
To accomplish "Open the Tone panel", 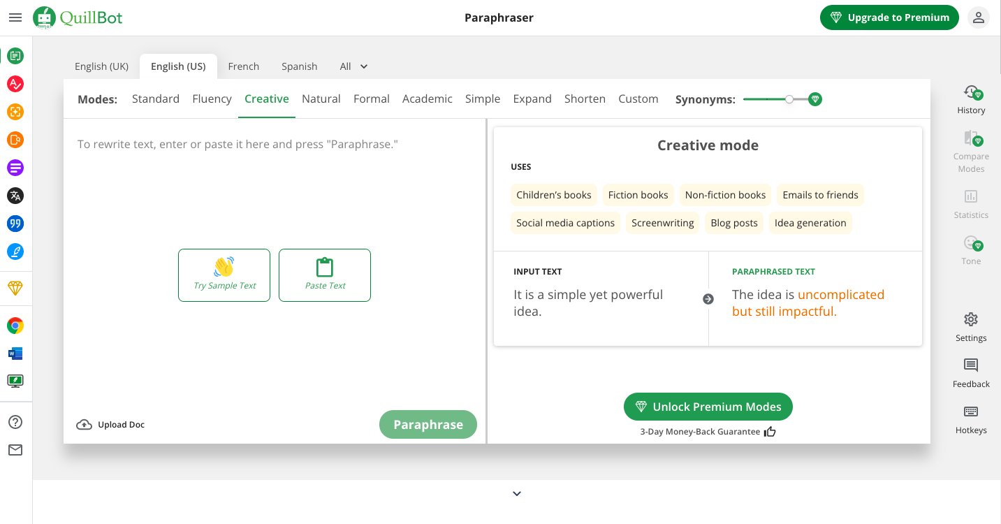I will tap(971, 250).
